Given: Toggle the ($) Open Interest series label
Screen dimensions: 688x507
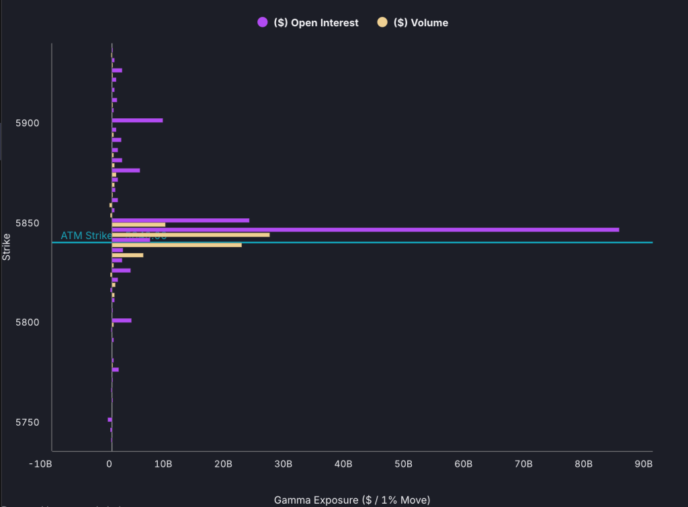Looking at the screenshot, I should pyautogui.click(x=316, y=23).
